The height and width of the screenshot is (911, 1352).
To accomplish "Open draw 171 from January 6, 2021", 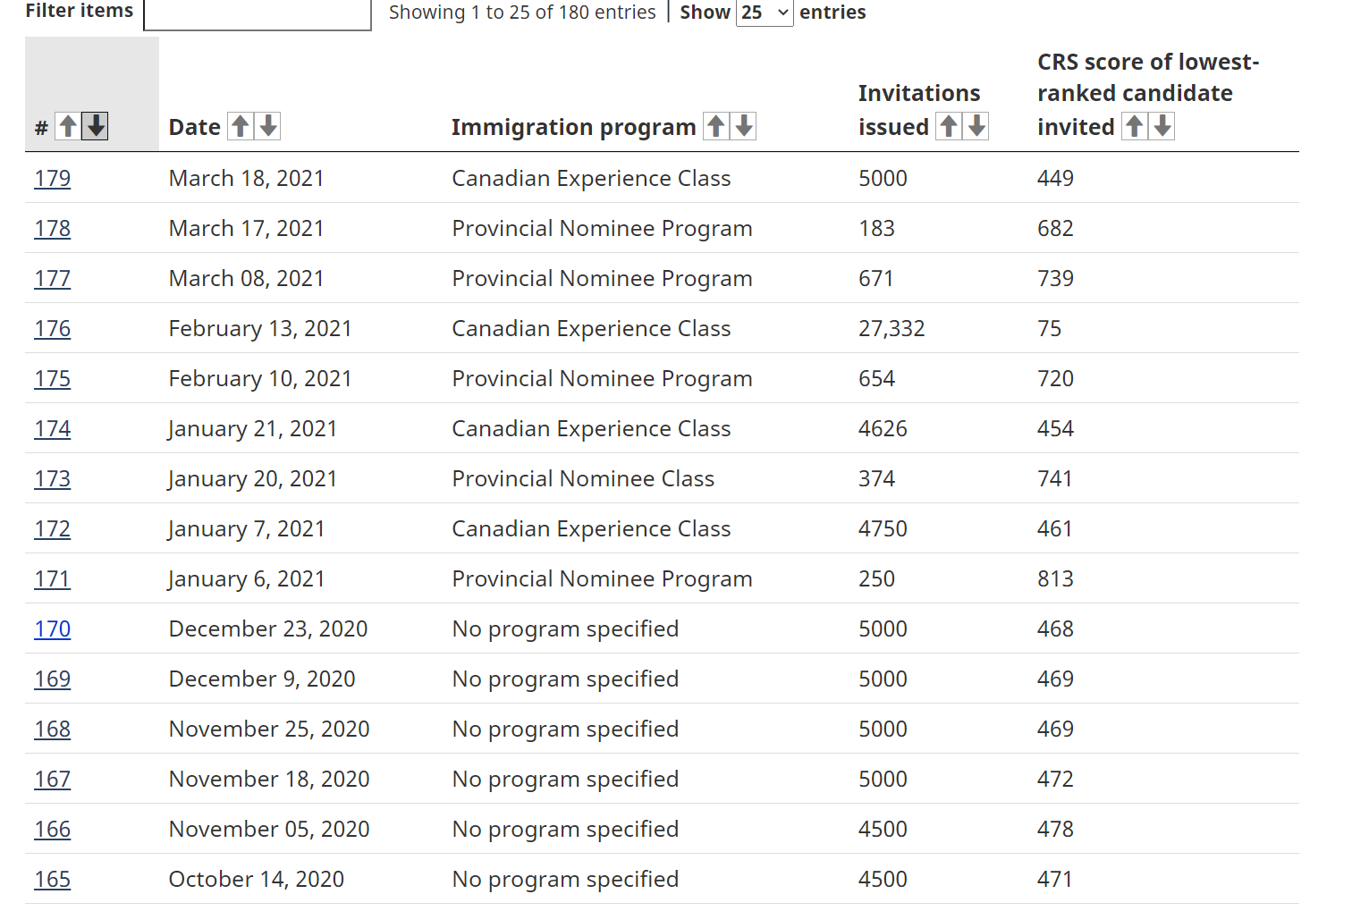I will 53,578.
